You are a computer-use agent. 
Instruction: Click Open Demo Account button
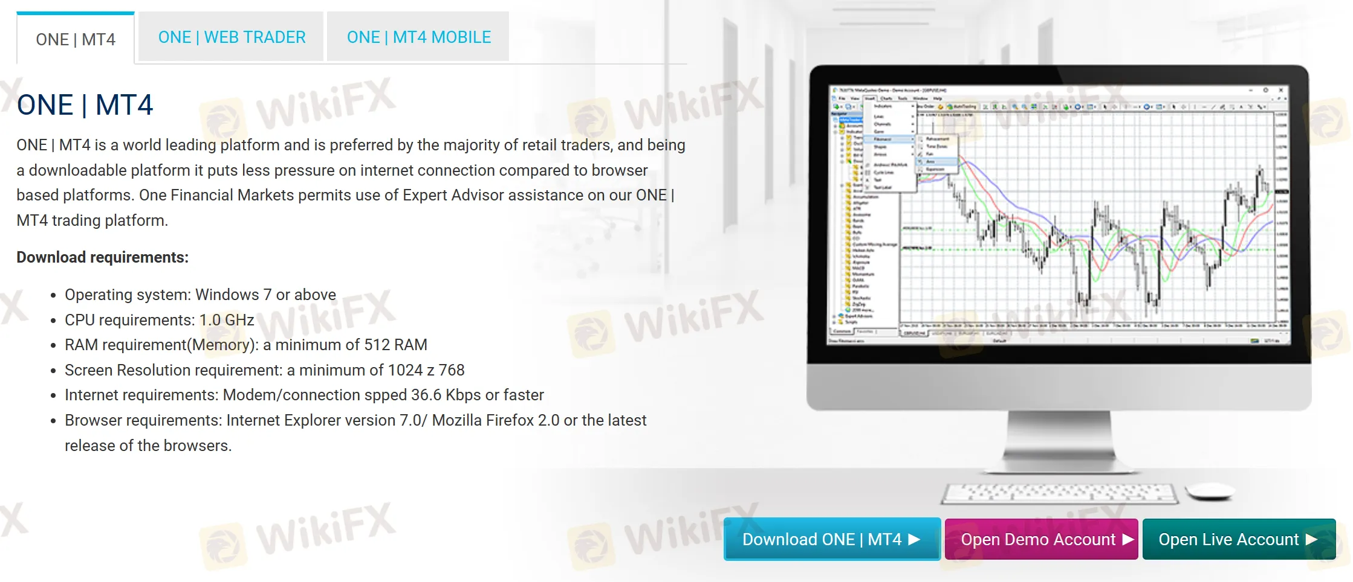[1041, 539]
